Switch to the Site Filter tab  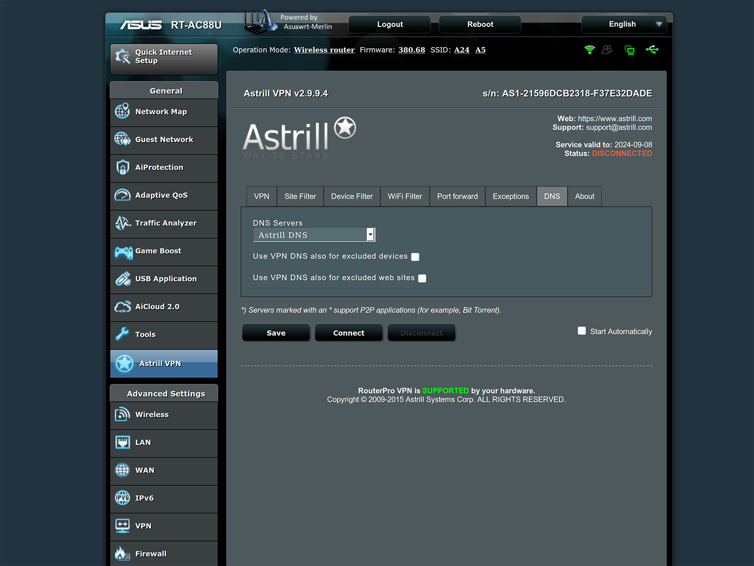click(x=300, y=196)
